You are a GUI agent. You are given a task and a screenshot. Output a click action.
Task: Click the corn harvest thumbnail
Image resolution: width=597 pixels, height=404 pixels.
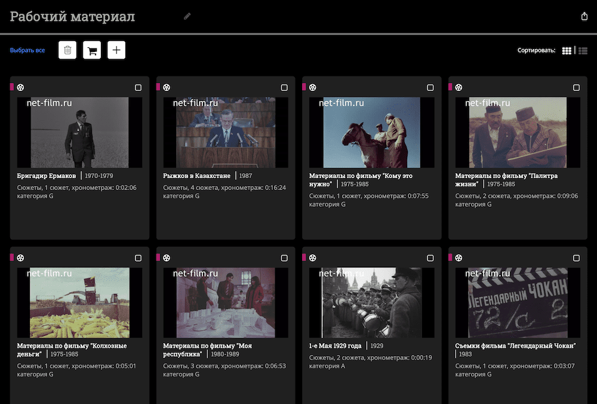pyautogui.click(x=79, y=302)
